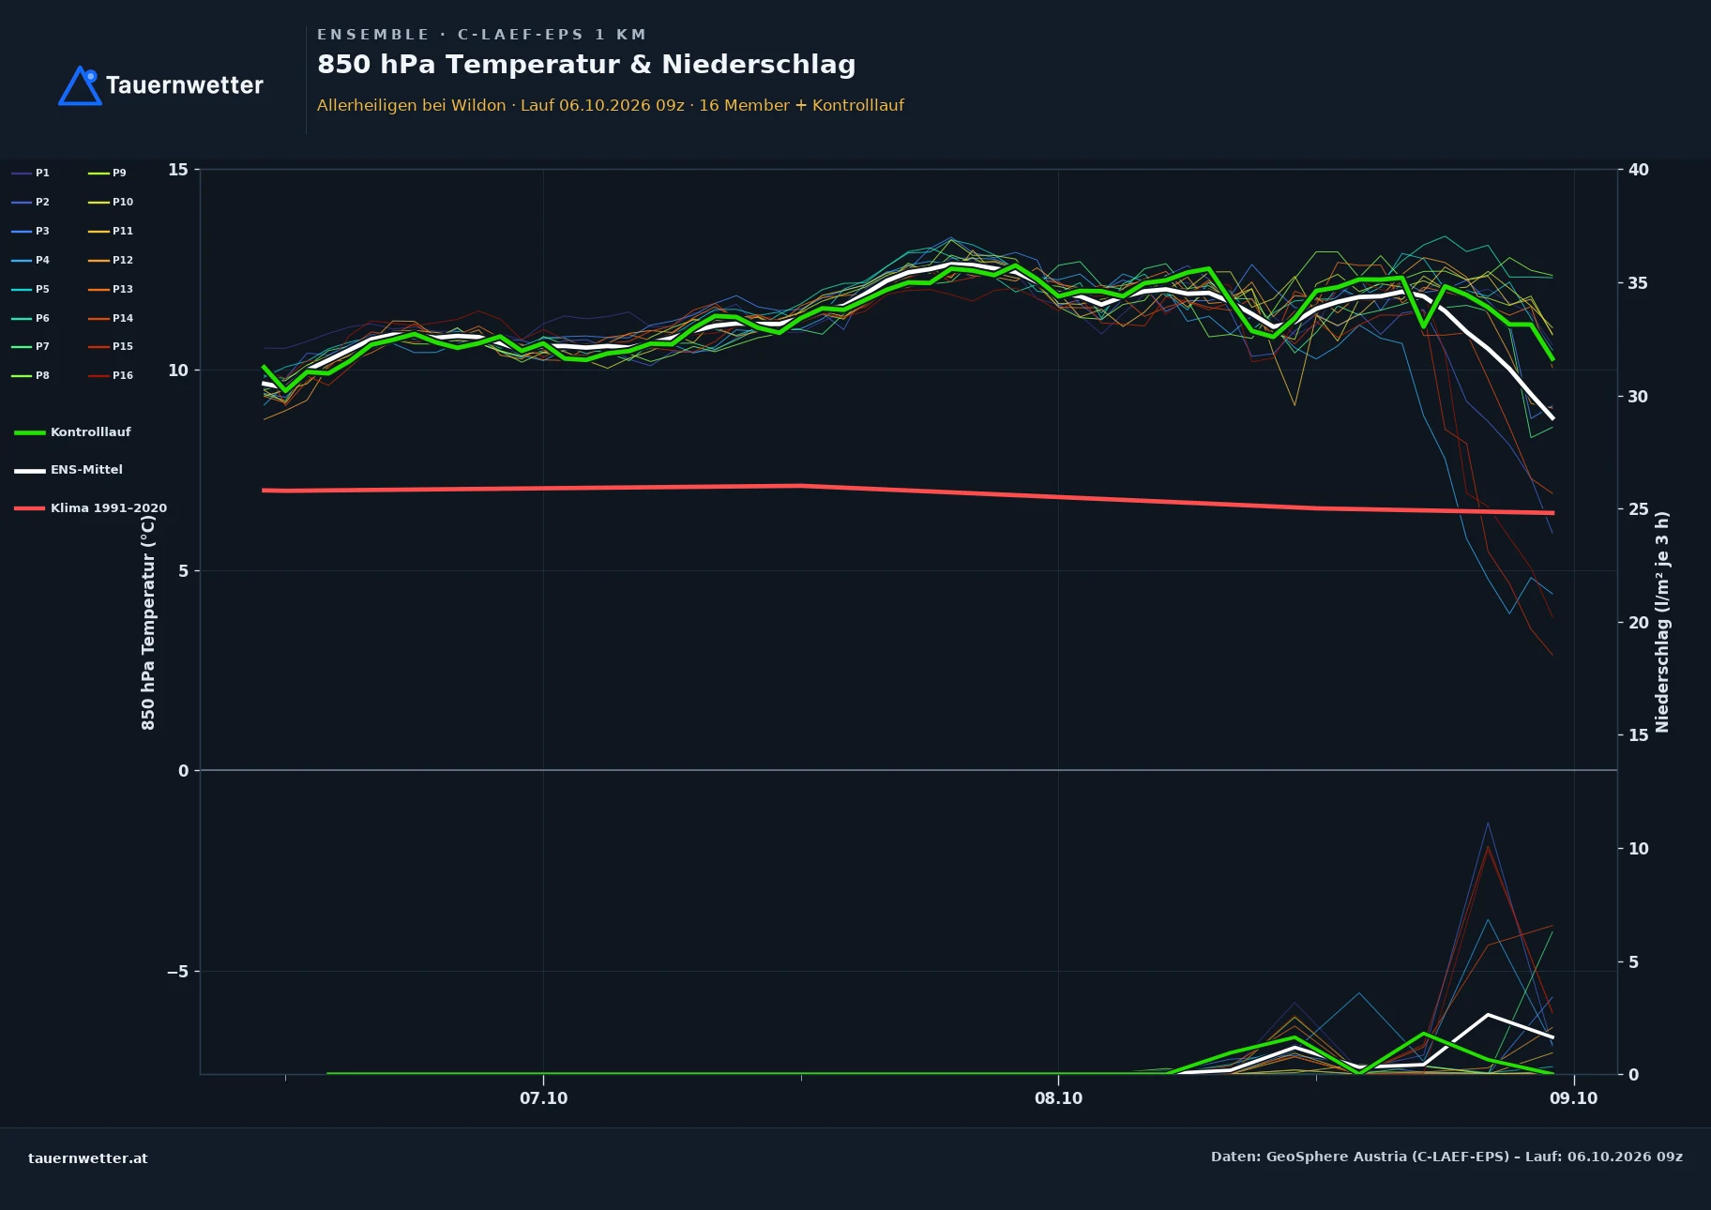
Task: Click the ENS-Mittel legend entry
Action: pos(68,470)
